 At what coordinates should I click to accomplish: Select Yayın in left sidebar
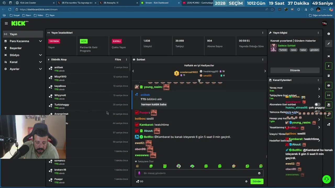[x=23, y=34]
